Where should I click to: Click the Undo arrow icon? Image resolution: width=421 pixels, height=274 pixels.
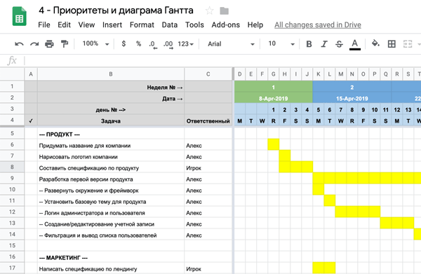[x=19, y=43]
